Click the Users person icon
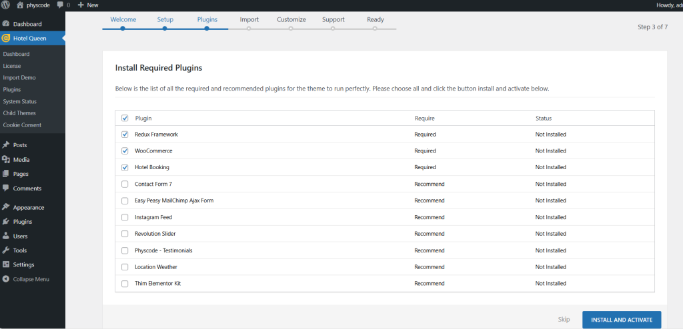 point(6,236)
